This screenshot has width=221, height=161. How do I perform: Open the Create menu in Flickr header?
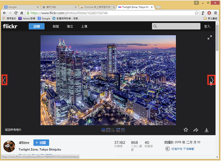click(x=70, y=26)
